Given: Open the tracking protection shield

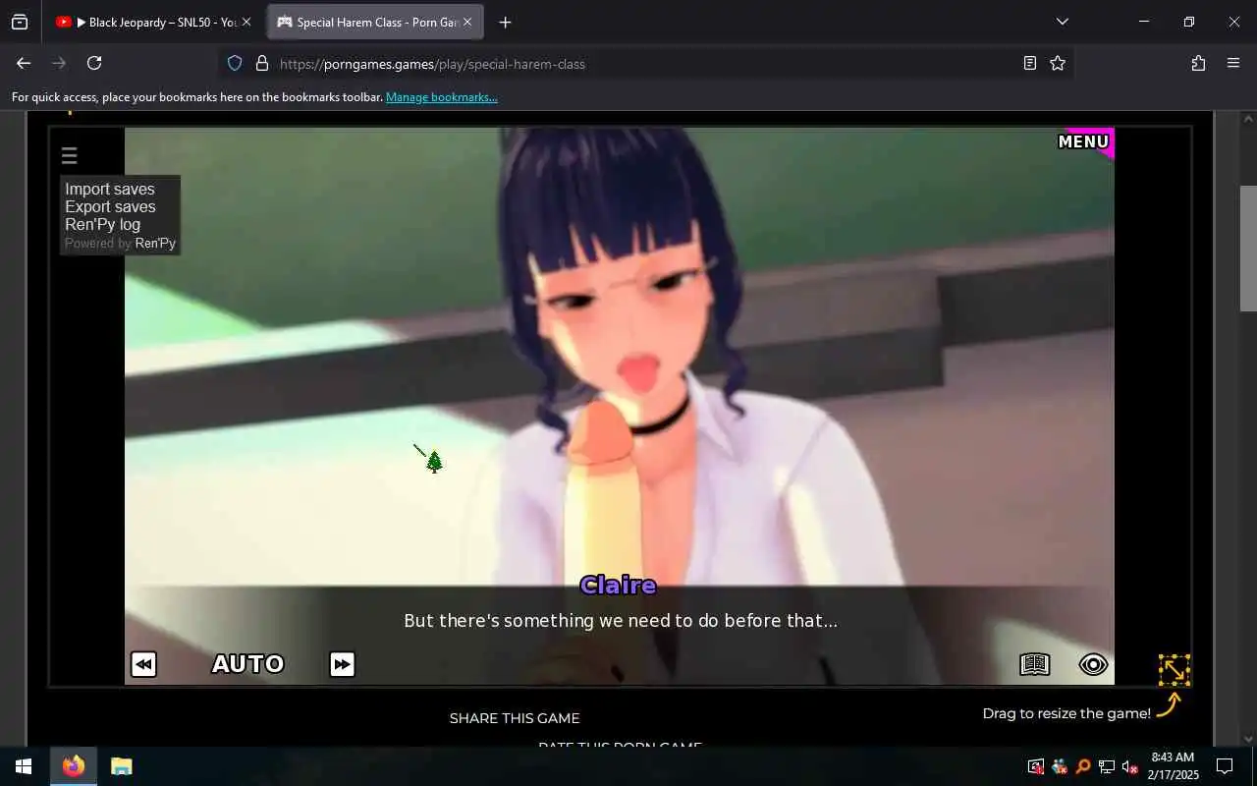Looking at the screenshot, I should click(235, 63).
